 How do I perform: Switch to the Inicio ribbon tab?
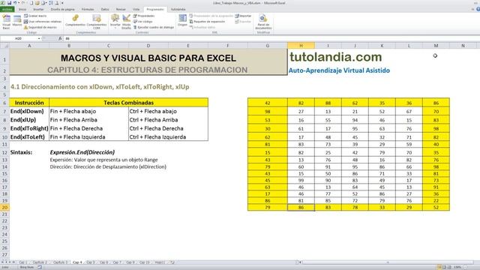point(22,10)
